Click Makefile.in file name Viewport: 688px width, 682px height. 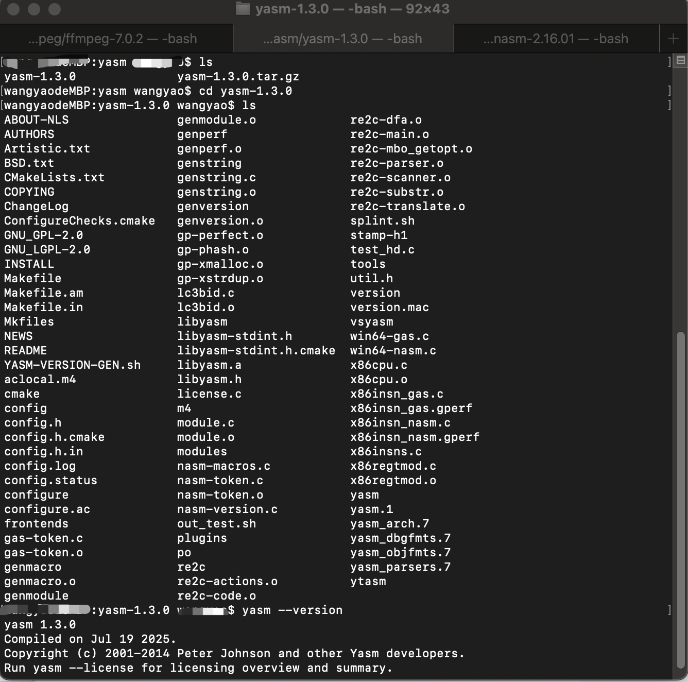44,307
